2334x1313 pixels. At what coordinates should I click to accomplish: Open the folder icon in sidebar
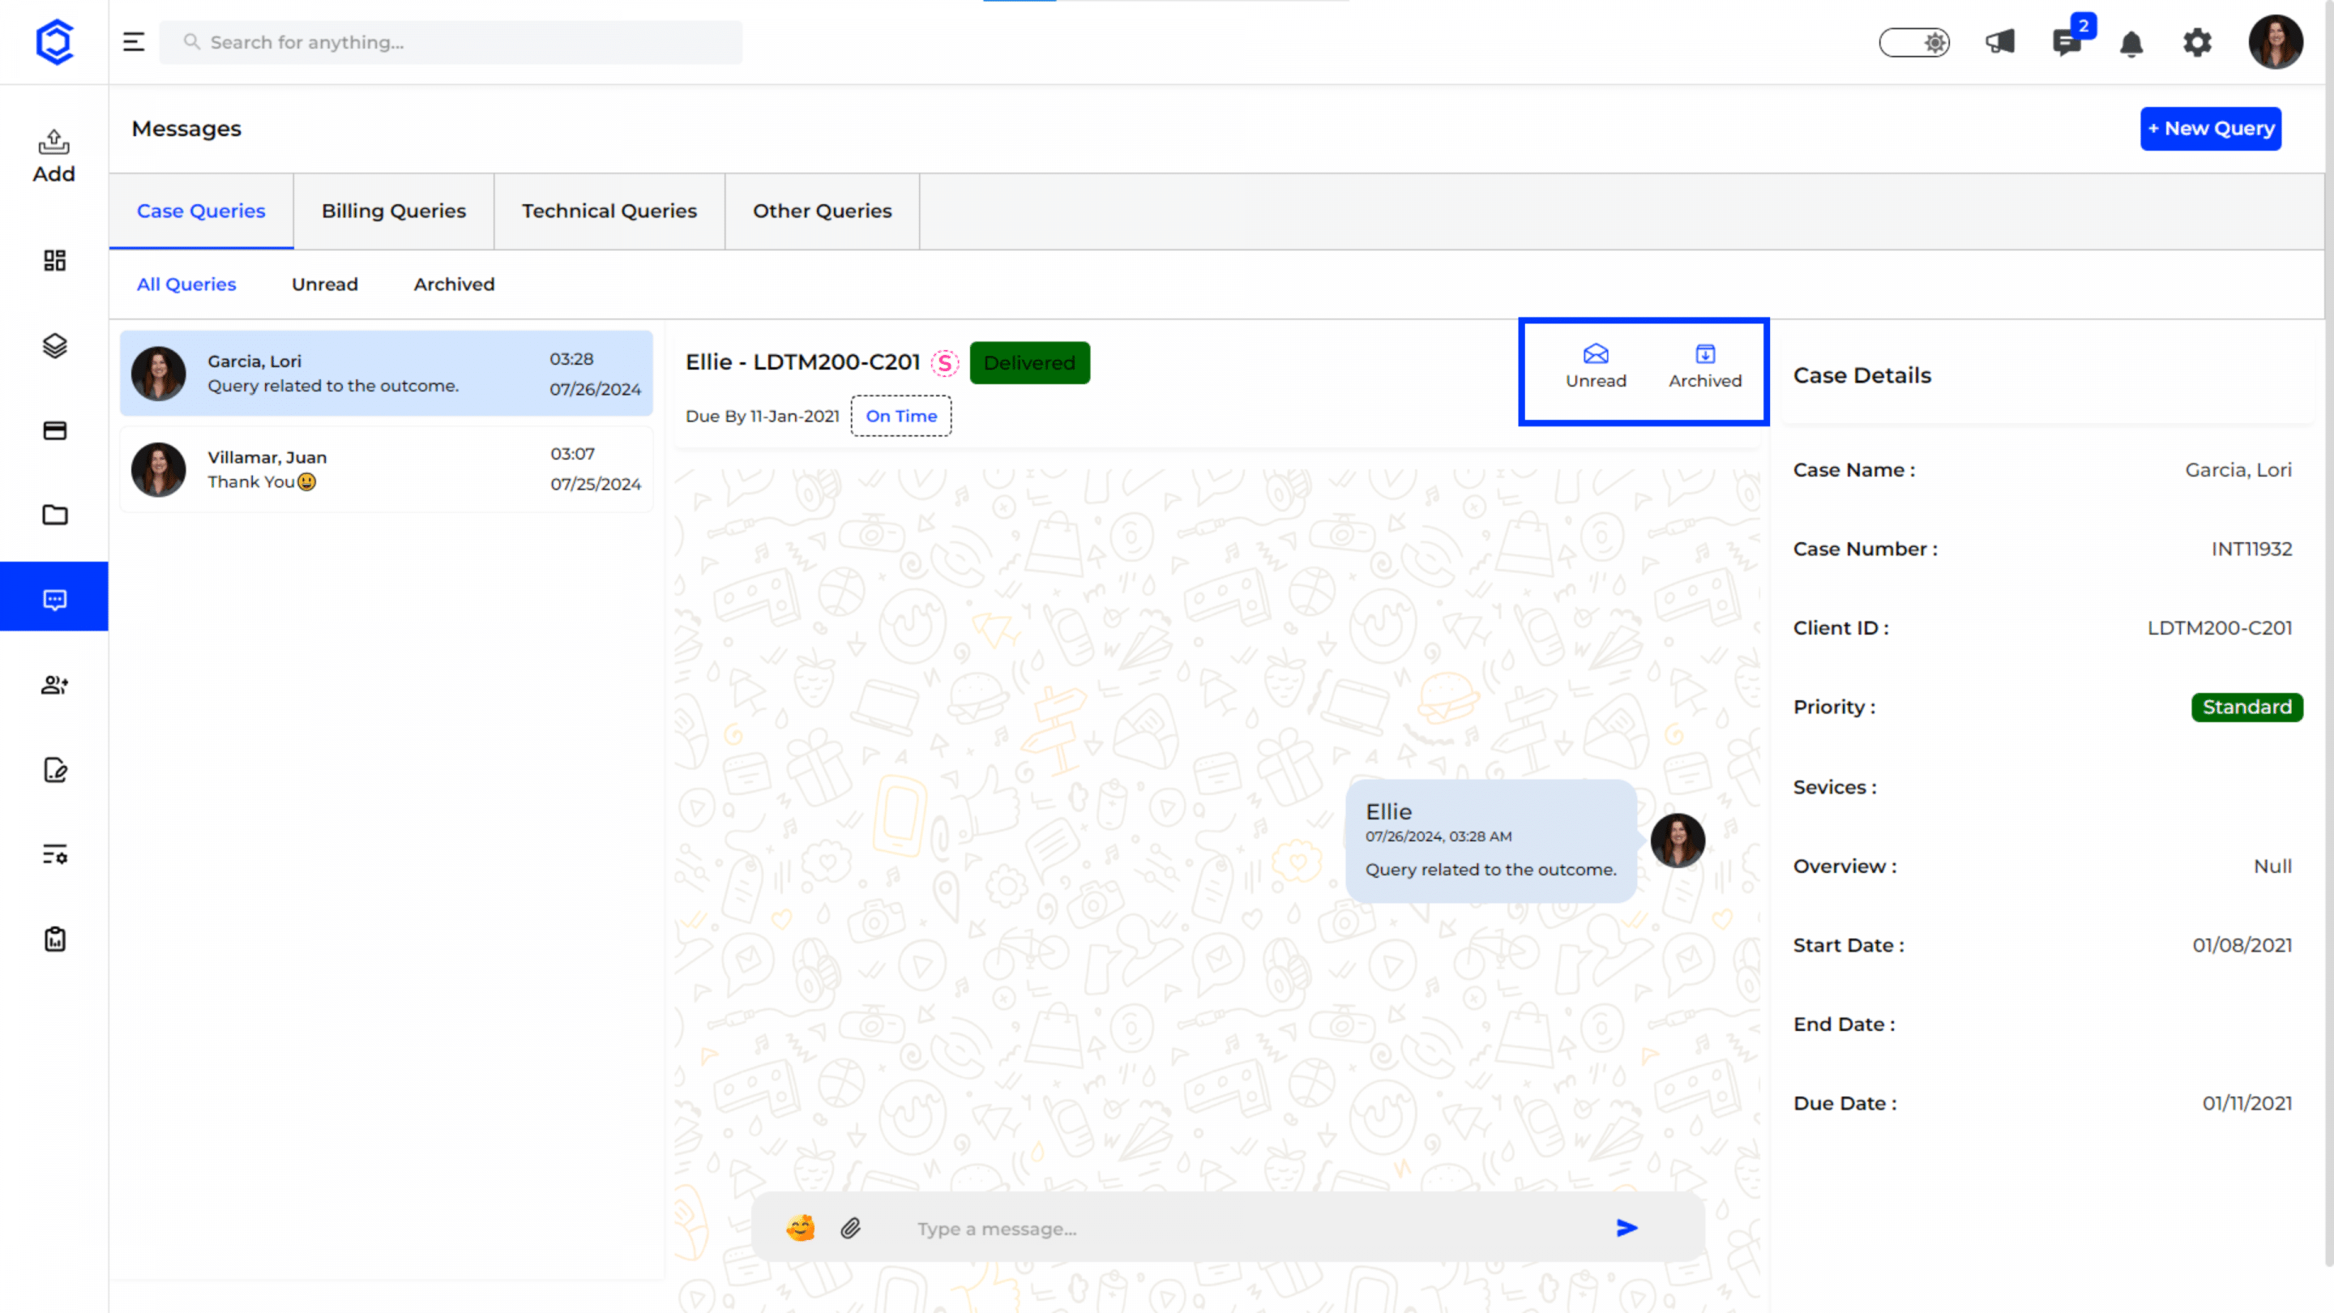(x=54, y=515)
